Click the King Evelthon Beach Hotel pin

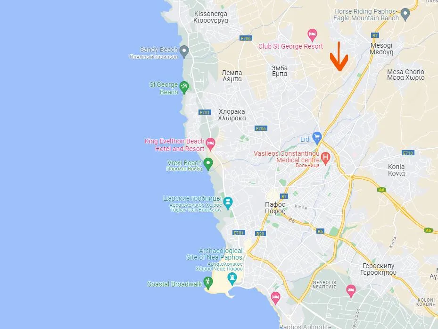point(210,144)
